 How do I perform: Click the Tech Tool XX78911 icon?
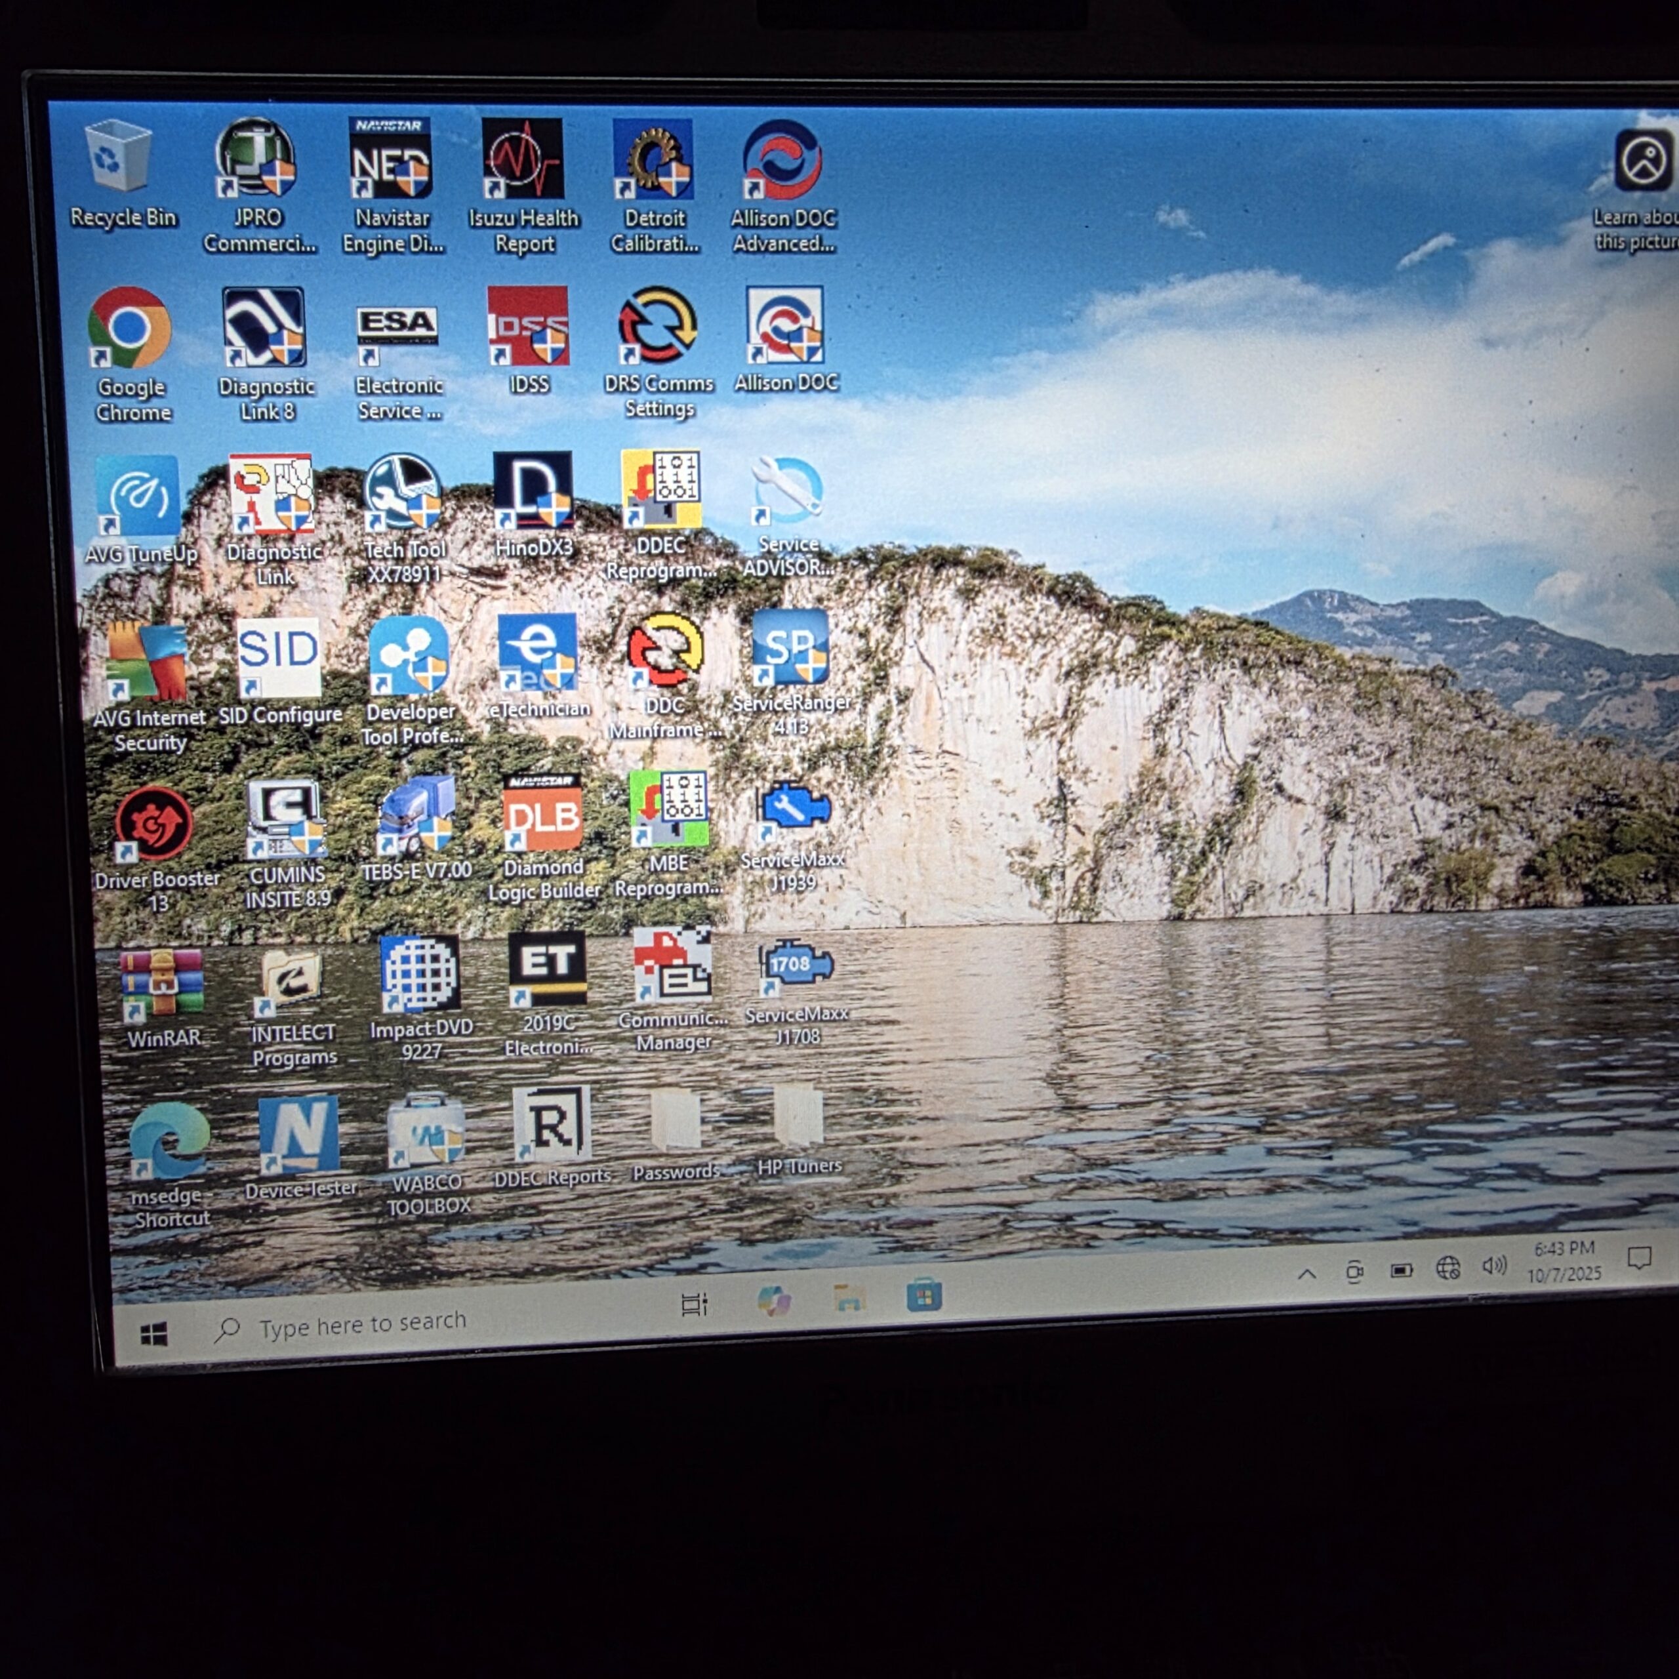coord(402,493)
